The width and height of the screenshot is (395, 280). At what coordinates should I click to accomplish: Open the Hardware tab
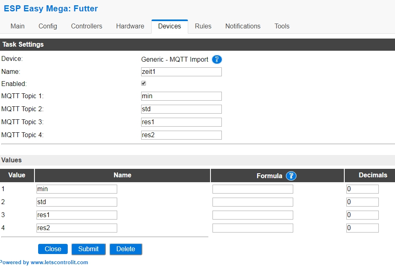click(130, 26)
